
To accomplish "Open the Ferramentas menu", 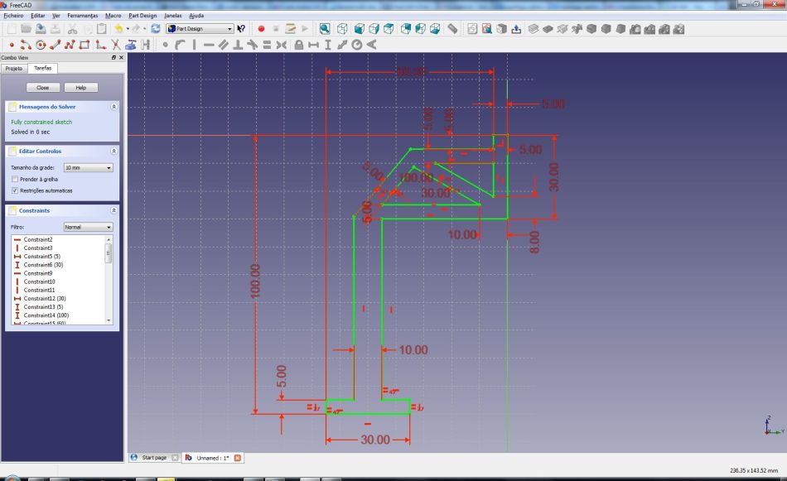I will pos(82,16).
